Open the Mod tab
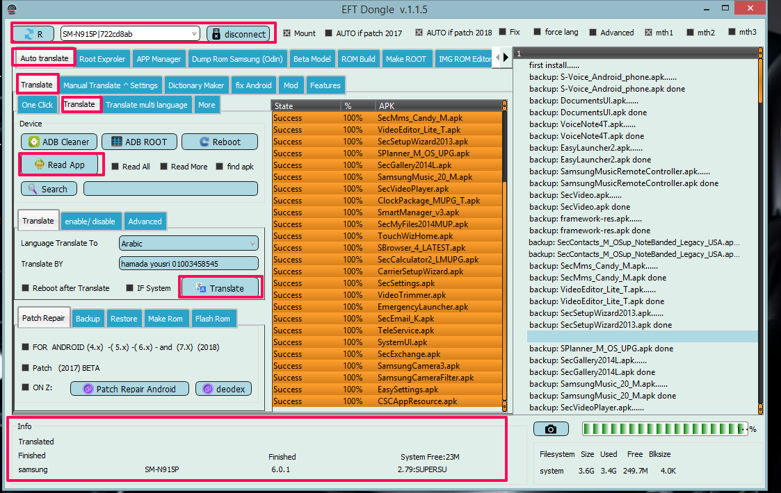 pos(291,85)
